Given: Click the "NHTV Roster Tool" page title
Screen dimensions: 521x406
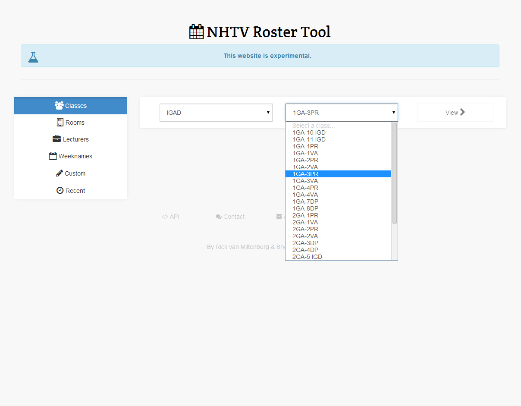Looking at the screenshot, I should click(269, 32).
